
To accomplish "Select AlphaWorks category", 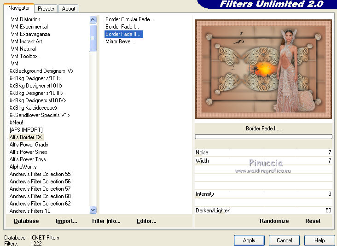I will coord(23,167).
